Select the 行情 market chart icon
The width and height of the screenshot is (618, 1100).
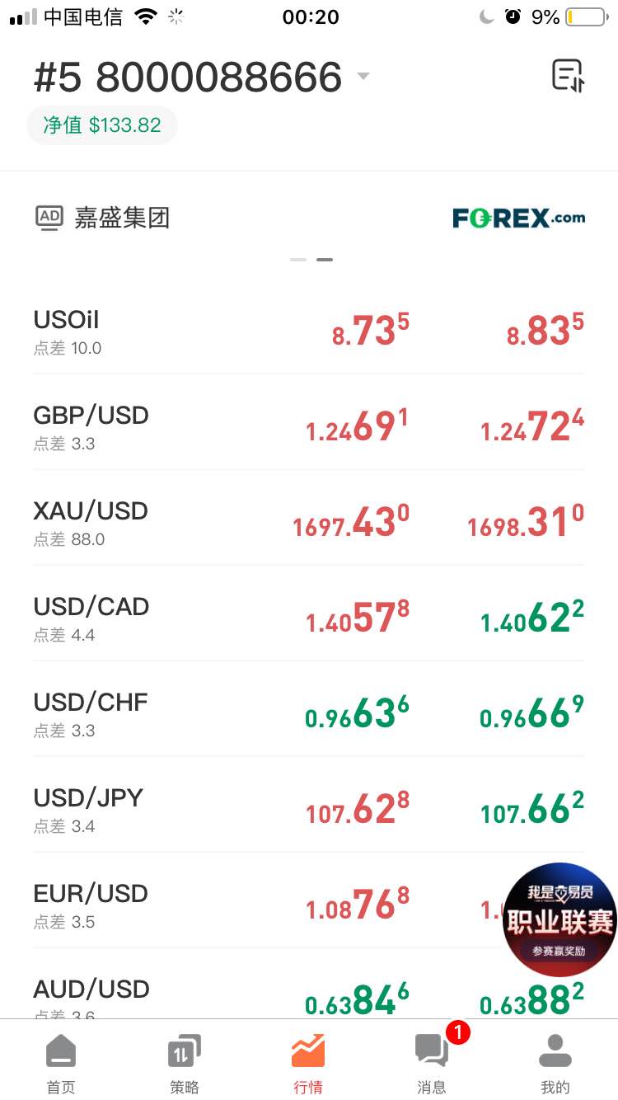[x=308, y=1051]
